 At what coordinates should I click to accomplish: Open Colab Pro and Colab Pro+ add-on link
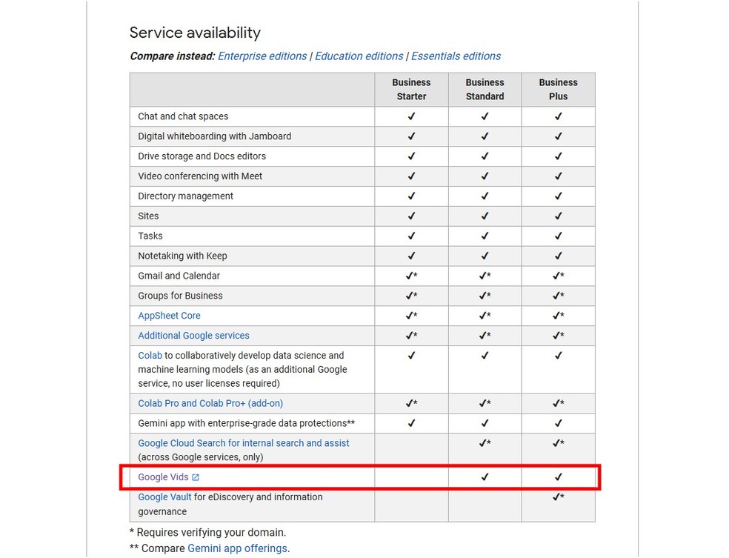click(x=210, y=403)
